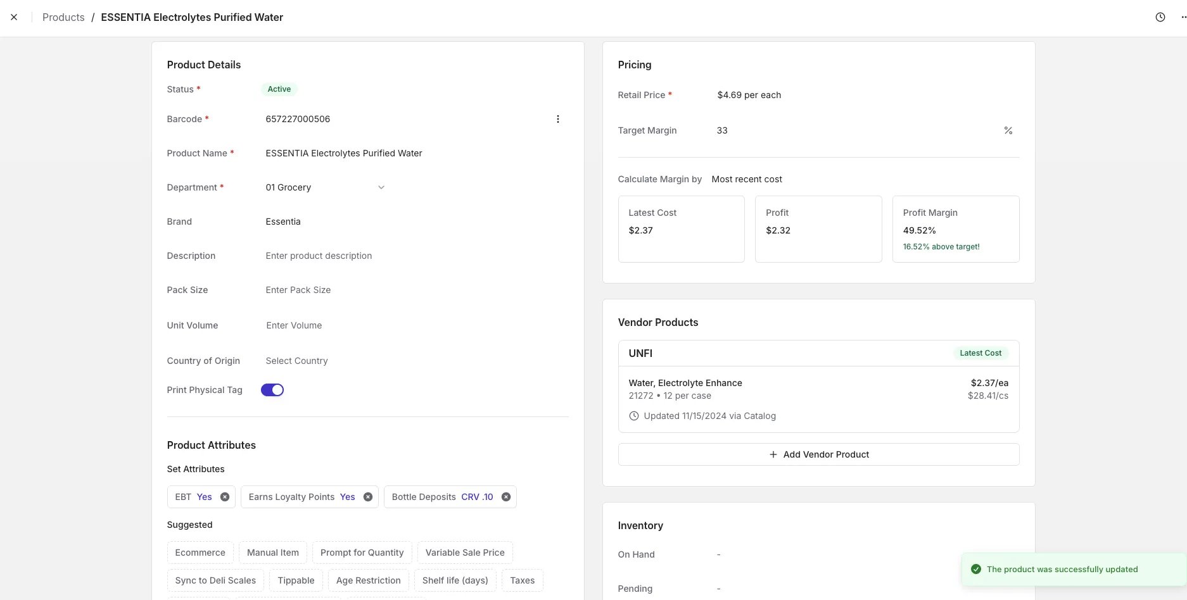1187x600 pixels.
Task: Open the more options ellipsis at top right
Action: pos(1183,17)
